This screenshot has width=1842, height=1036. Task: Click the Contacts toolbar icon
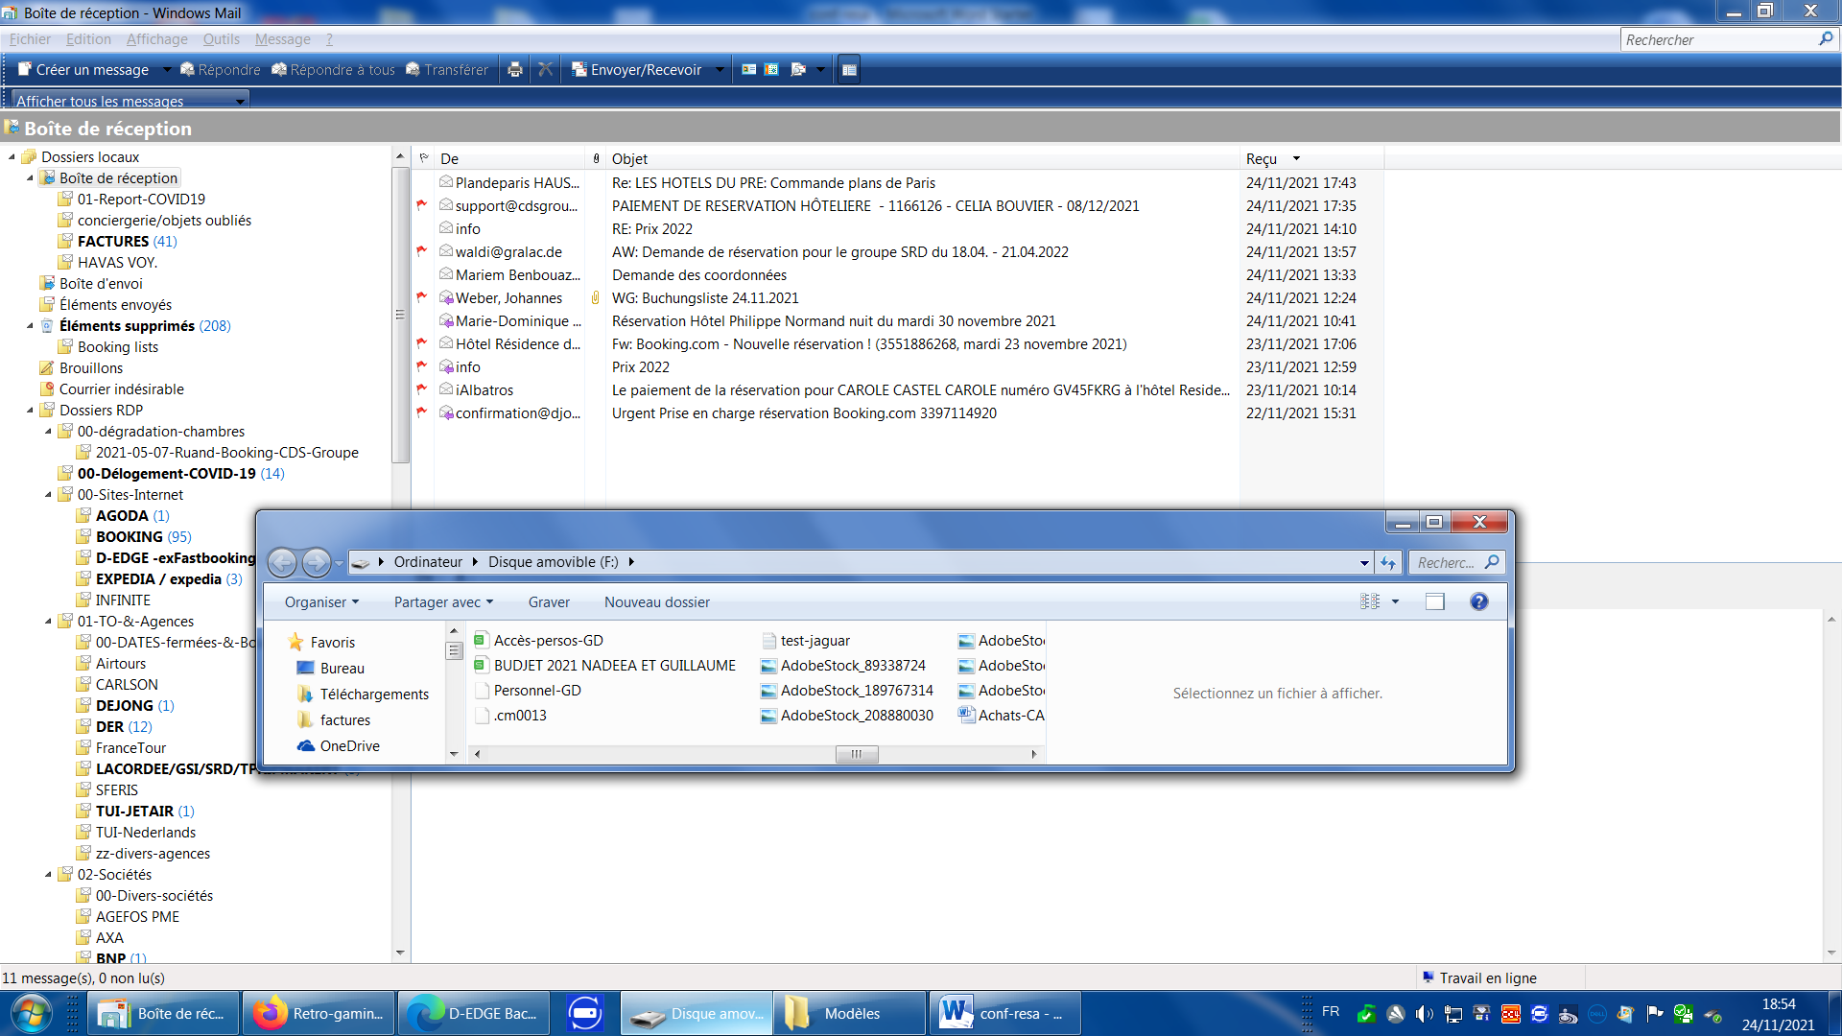coord(749,69)
